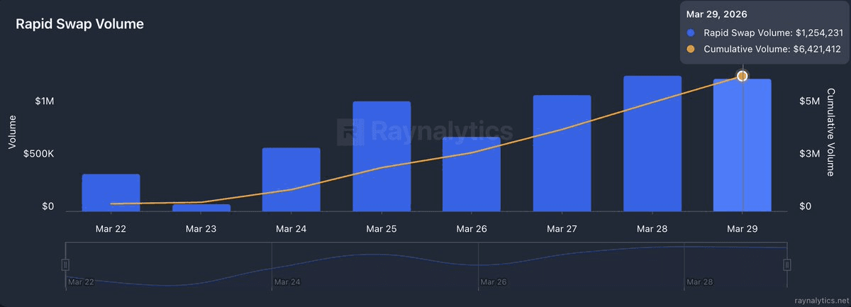Click the cumulative volume point marker

click(742, 76)
